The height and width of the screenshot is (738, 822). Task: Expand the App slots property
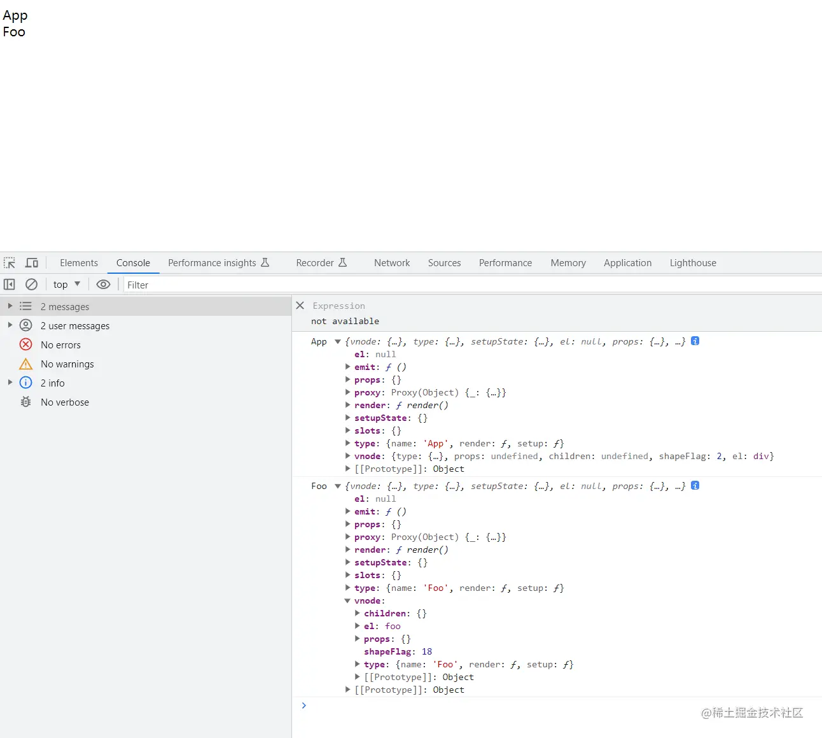point(347,430)
